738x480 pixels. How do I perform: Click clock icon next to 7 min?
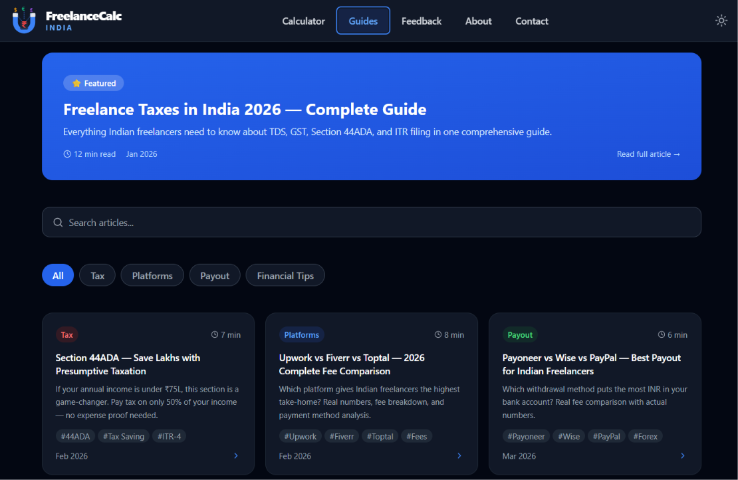pyautogui.click(x=215, y=334)
